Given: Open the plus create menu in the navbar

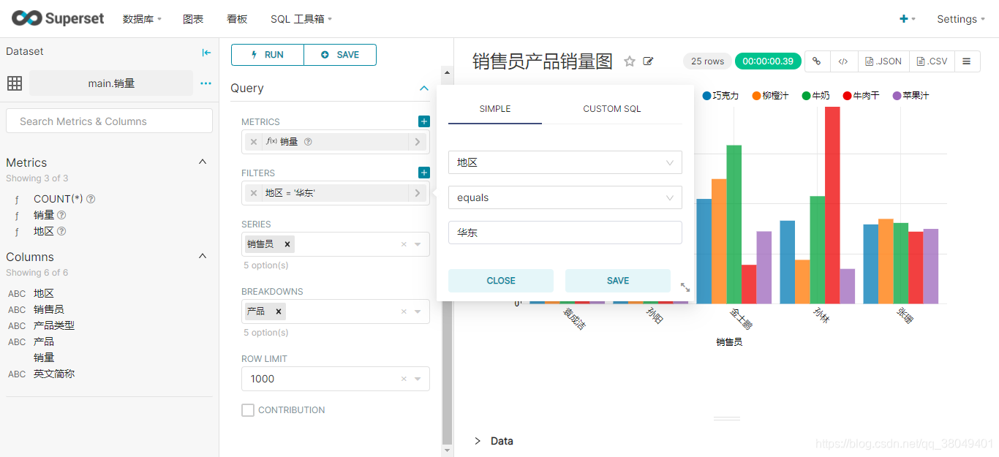Looking at the screenshot, I should [x=907, y=19].
